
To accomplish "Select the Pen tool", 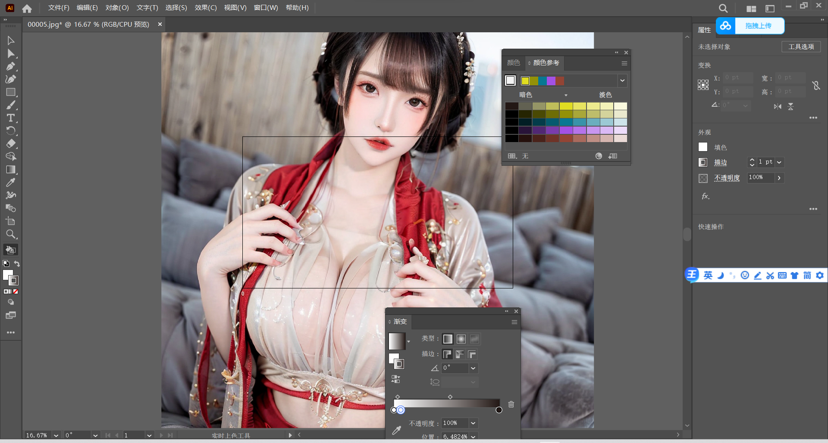I will pos(11,66).
